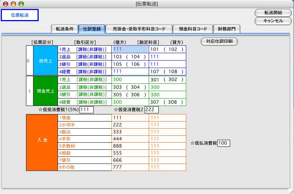This screenshot has width=294, height=194.
Task: Click the 仮払消費税 input field
Action: 224,143
